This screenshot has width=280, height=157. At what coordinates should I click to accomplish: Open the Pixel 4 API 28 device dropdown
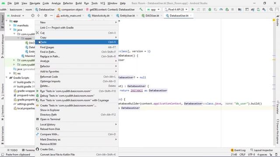pos(176,10)
